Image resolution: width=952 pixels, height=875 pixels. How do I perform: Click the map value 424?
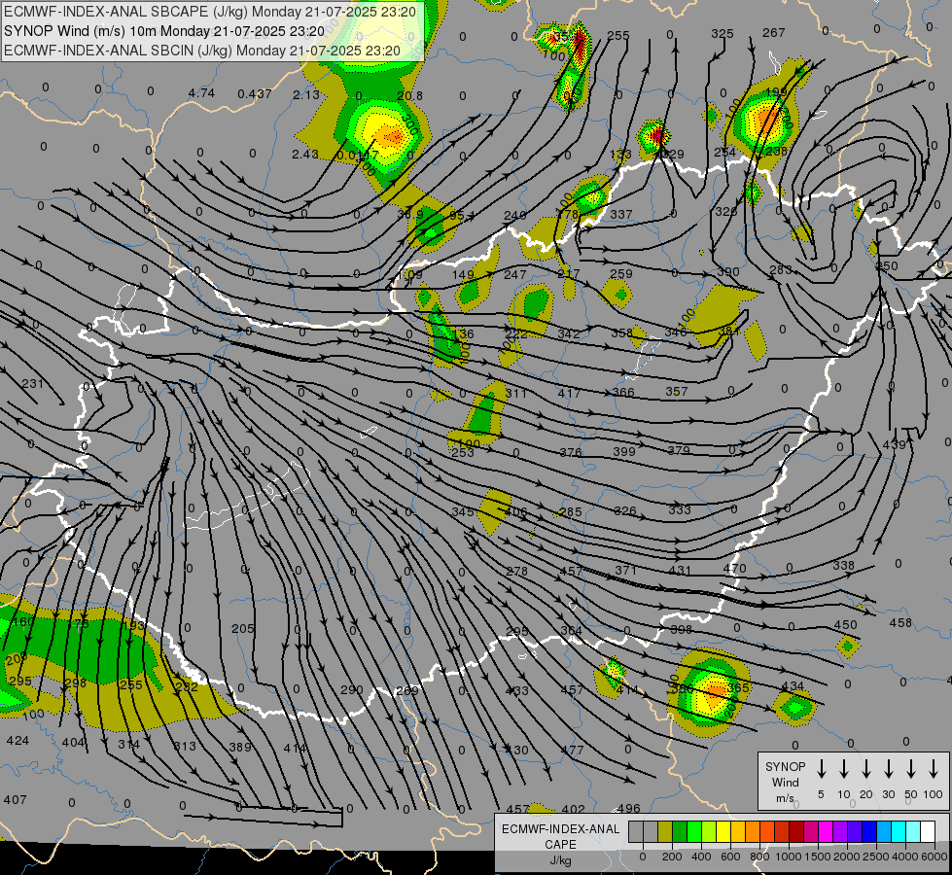coord(17,740)
